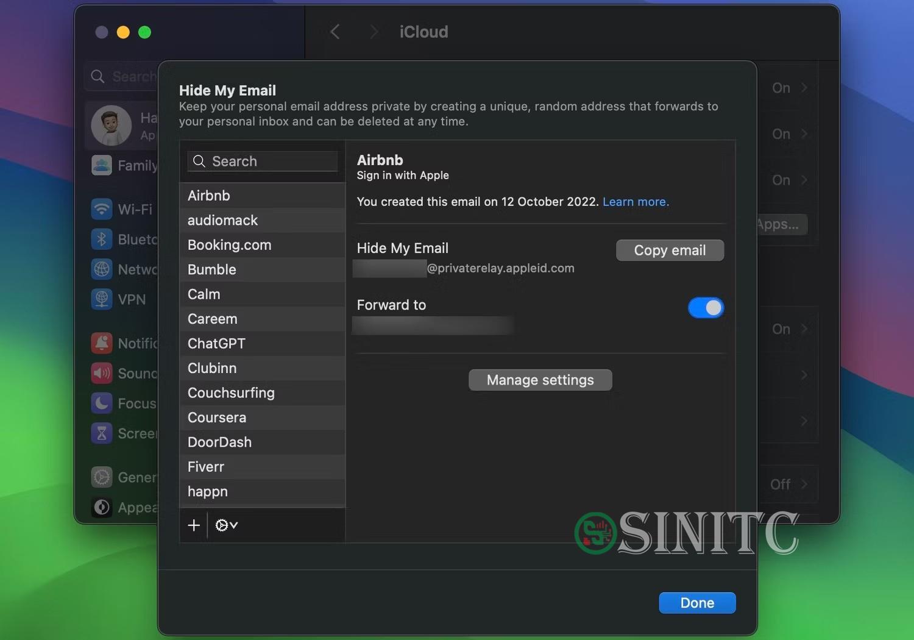914x640 pixels.
Task: Click the Copy email button
Action: pyautogui.click(x=670, y=250)
